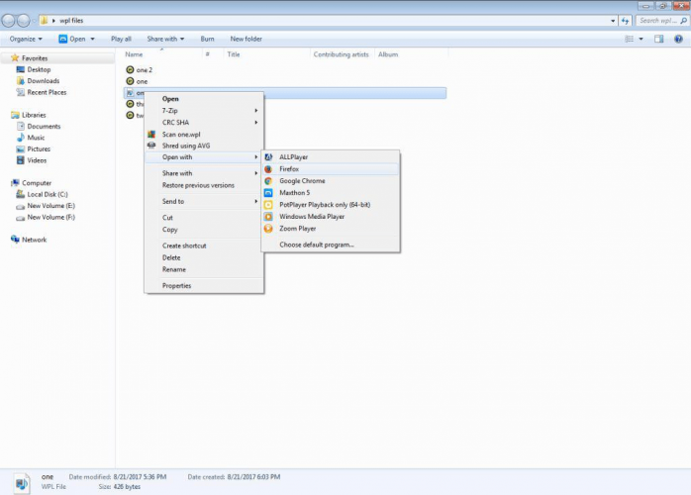Click the shredder icon beside Shred using AVG
The image size is (691, 495).
[151, 146]
